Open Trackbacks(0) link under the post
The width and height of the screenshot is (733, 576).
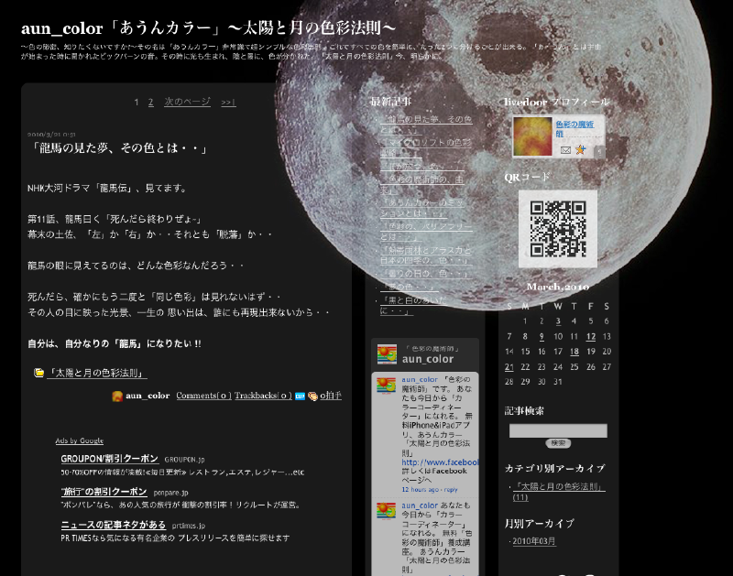(x=262, y=396)
